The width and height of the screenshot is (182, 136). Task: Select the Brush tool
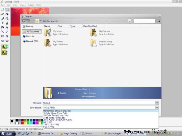pyautogui.click(x=7, y=23)
